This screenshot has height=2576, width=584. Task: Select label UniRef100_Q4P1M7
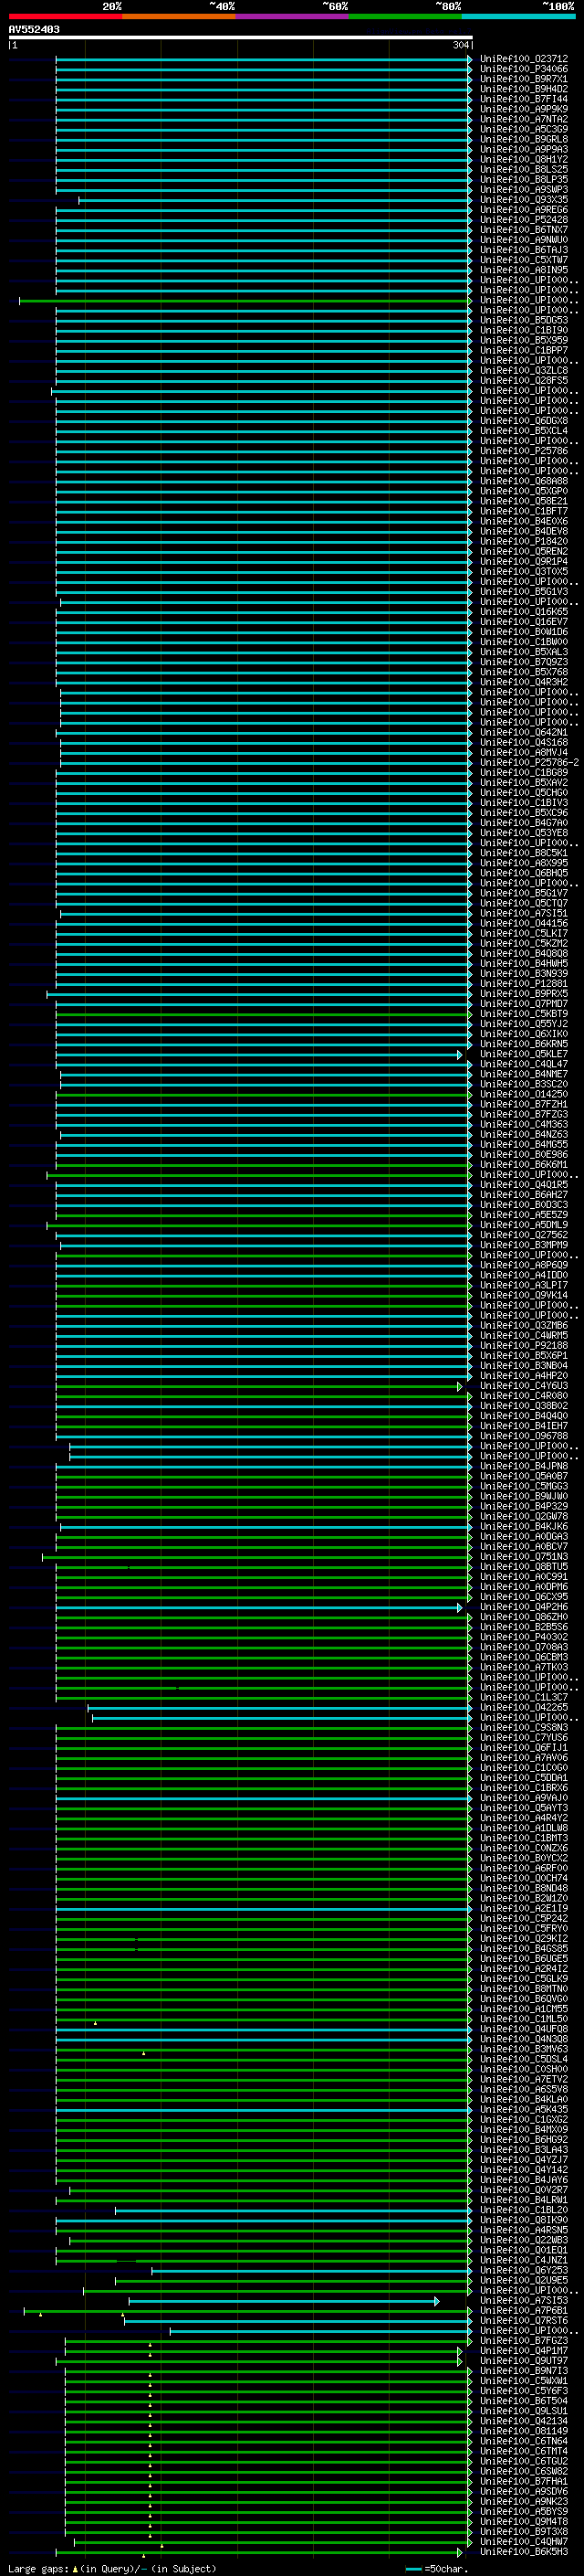[524, 2351]
